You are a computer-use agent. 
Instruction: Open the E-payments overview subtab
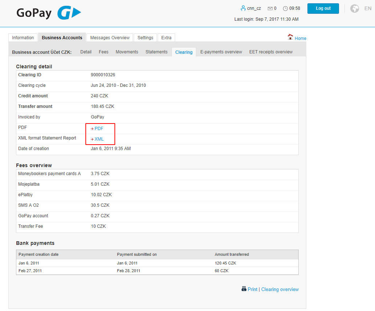221,52
